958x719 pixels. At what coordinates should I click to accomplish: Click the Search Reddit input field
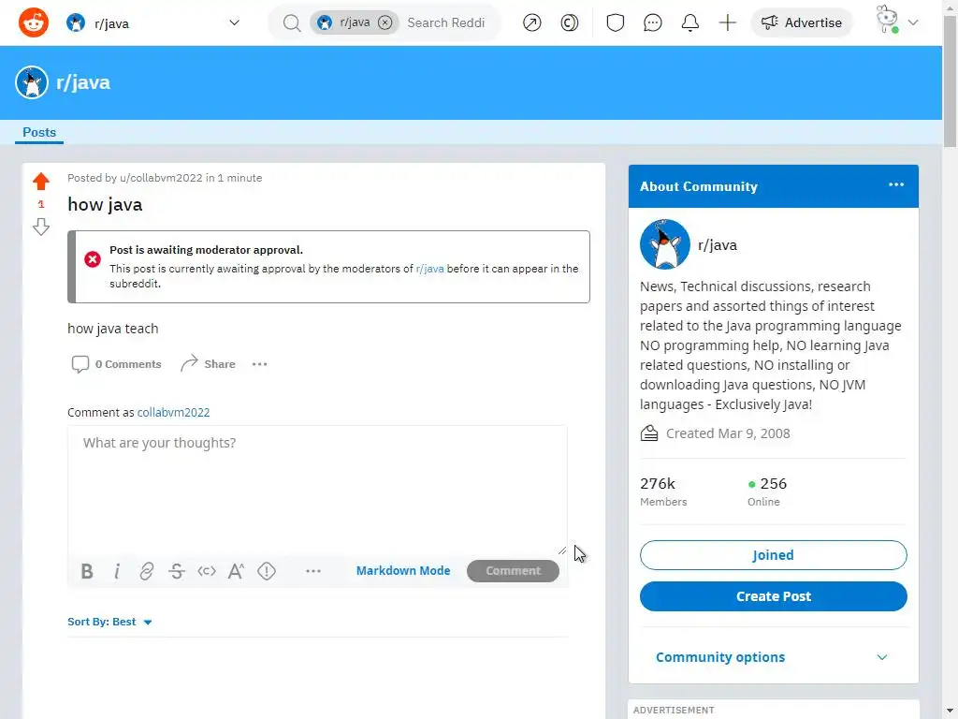click(447, 22)
